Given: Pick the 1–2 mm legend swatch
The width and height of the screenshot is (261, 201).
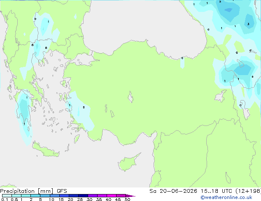Looking at the screenshot, I should (26, 196).
